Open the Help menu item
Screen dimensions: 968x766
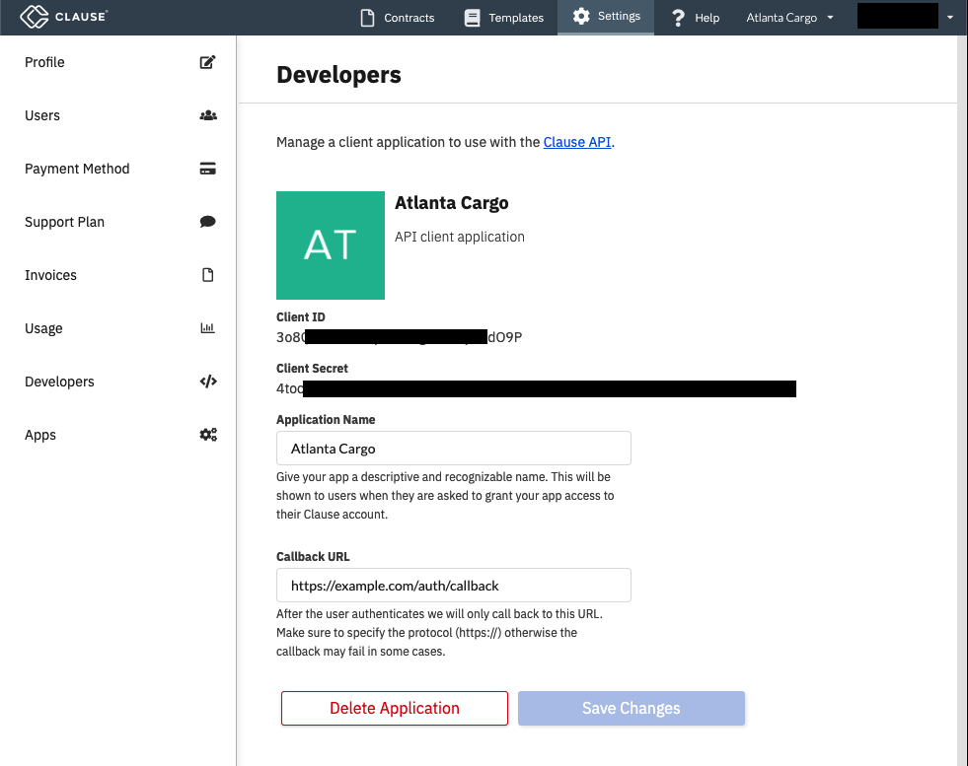pyautogui.click(x=695, y=18)
